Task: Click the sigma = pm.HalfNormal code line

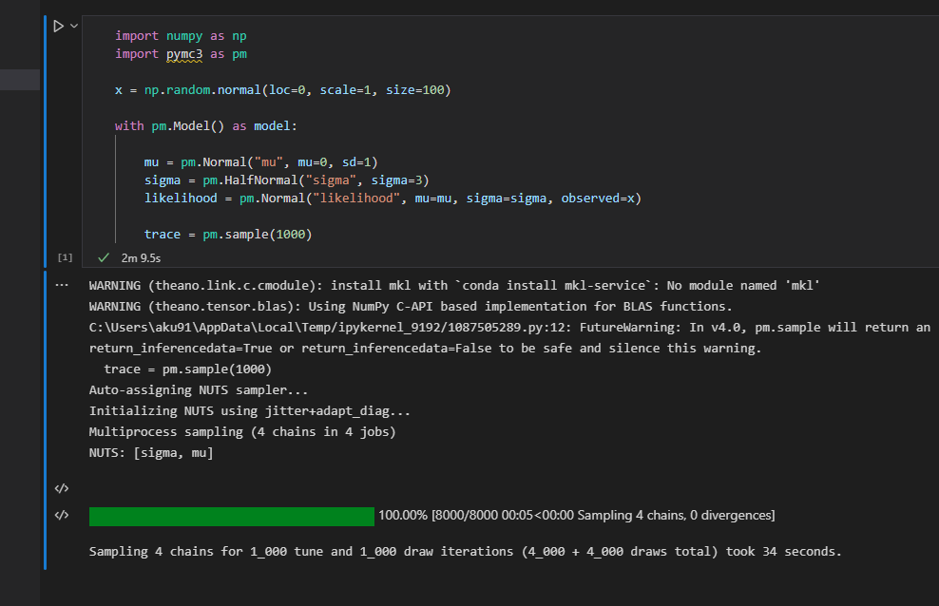Action: coord(286,180)
